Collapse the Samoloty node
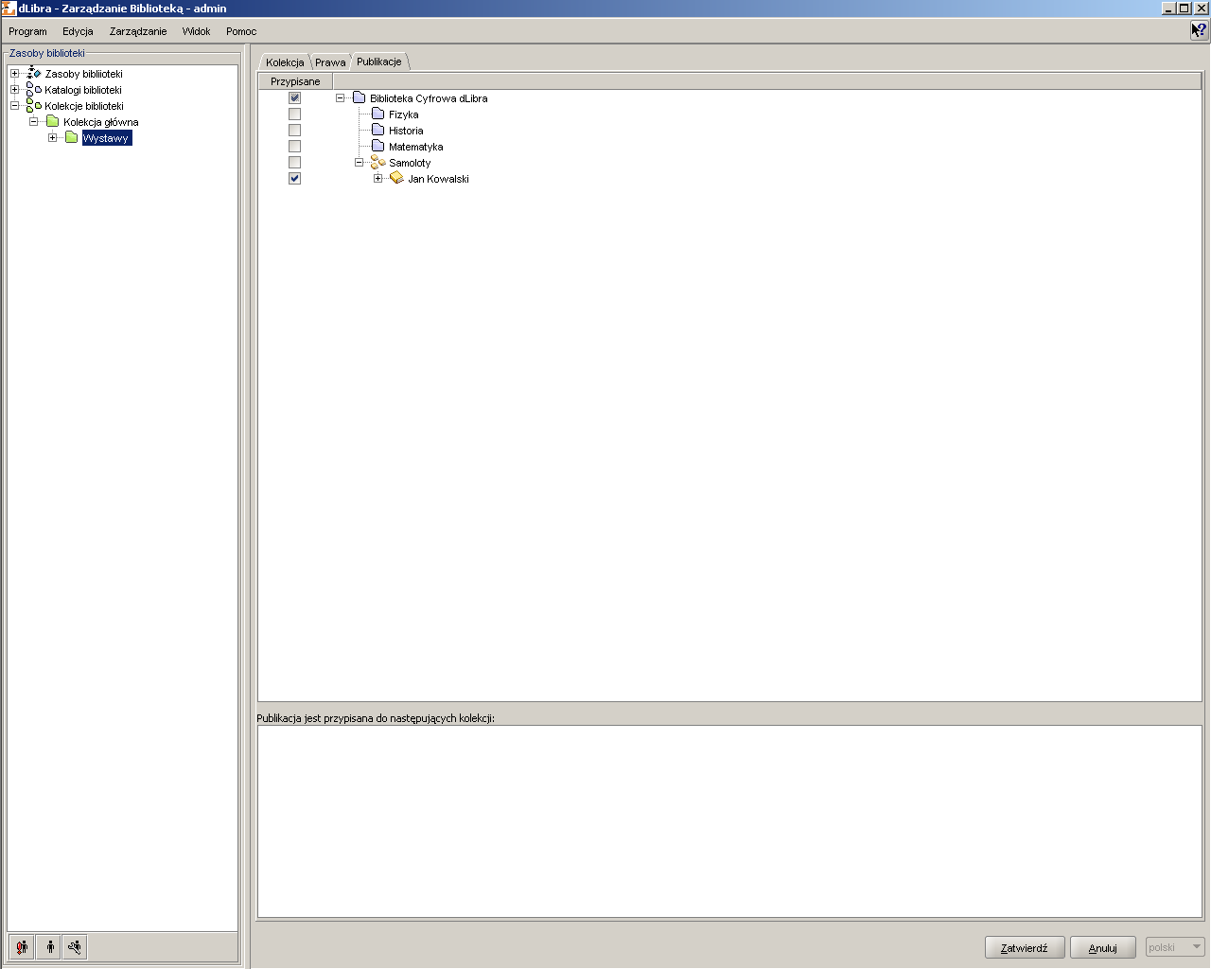Screen dimensions: 1211x969 (359, 163)
